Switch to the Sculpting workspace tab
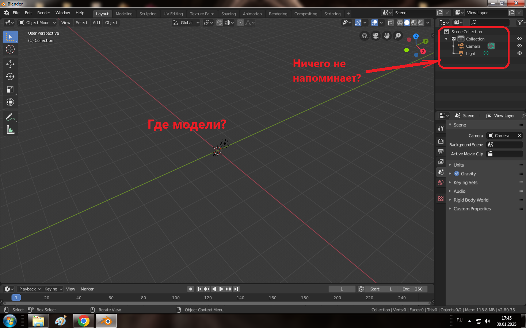526x328 pixels. click(x=148, y=14)
